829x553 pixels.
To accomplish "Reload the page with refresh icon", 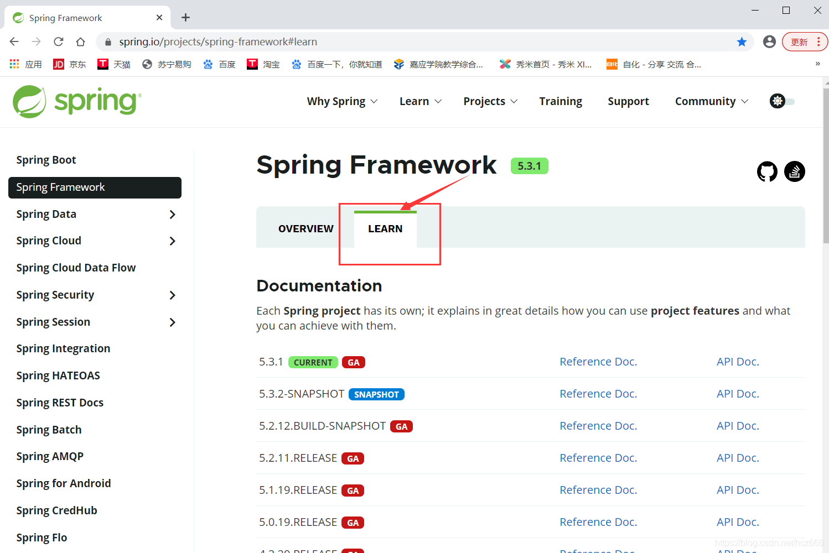I will point(59,41).
